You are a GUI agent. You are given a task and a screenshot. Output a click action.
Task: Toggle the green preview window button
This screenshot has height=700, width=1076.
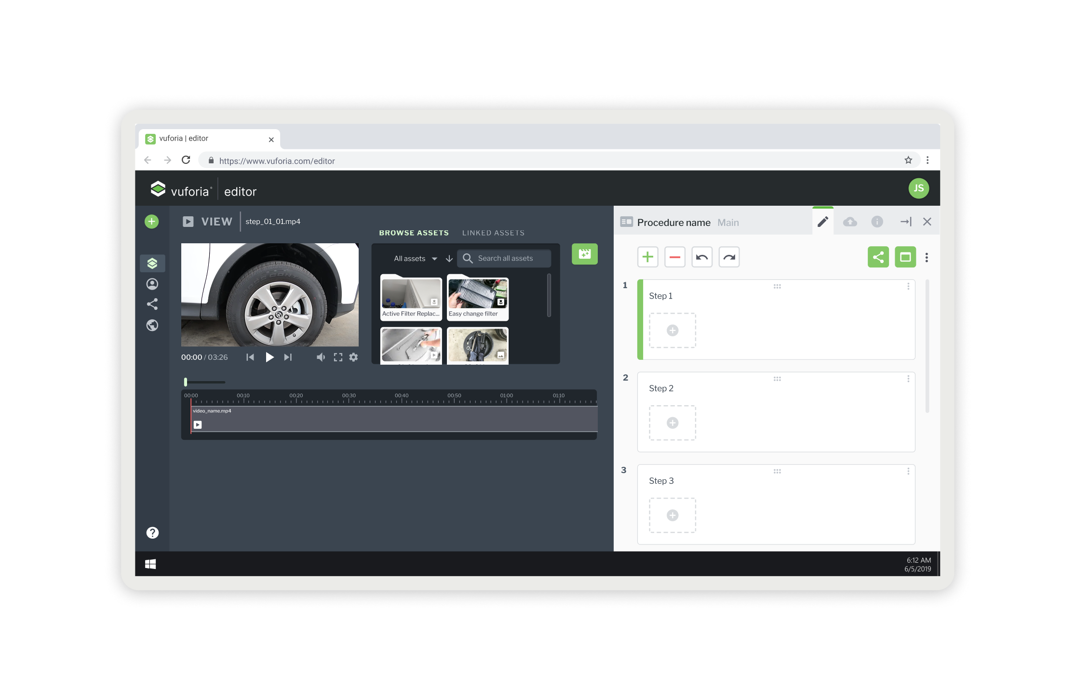coord(905,257)
